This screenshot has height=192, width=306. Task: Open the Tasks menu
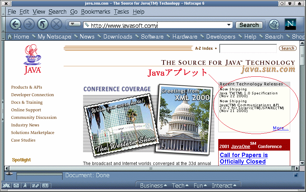pyautogui.click(x=122, y=12)
